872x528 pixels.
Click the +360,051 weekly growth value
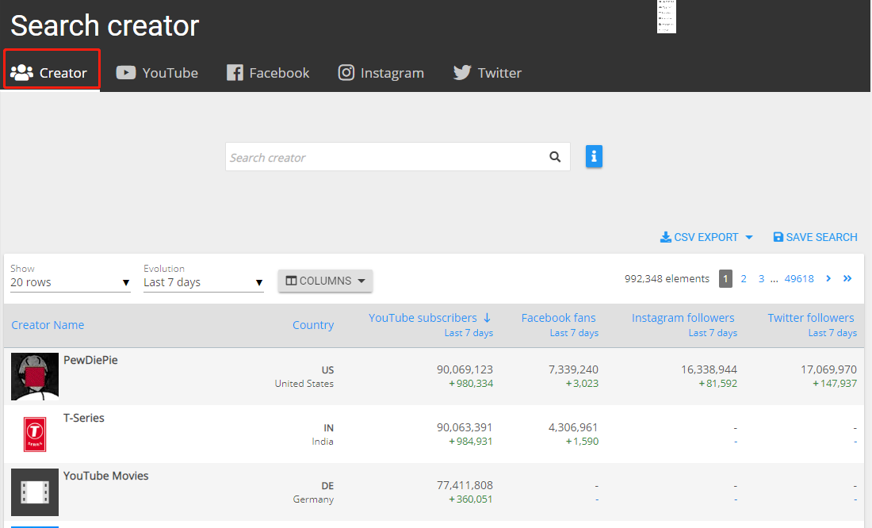[x=471, y=499]
